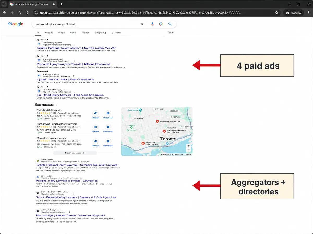Reload the page with the refresh icon
The width and height of the screenshot is (313, 234).
[20, 12]
